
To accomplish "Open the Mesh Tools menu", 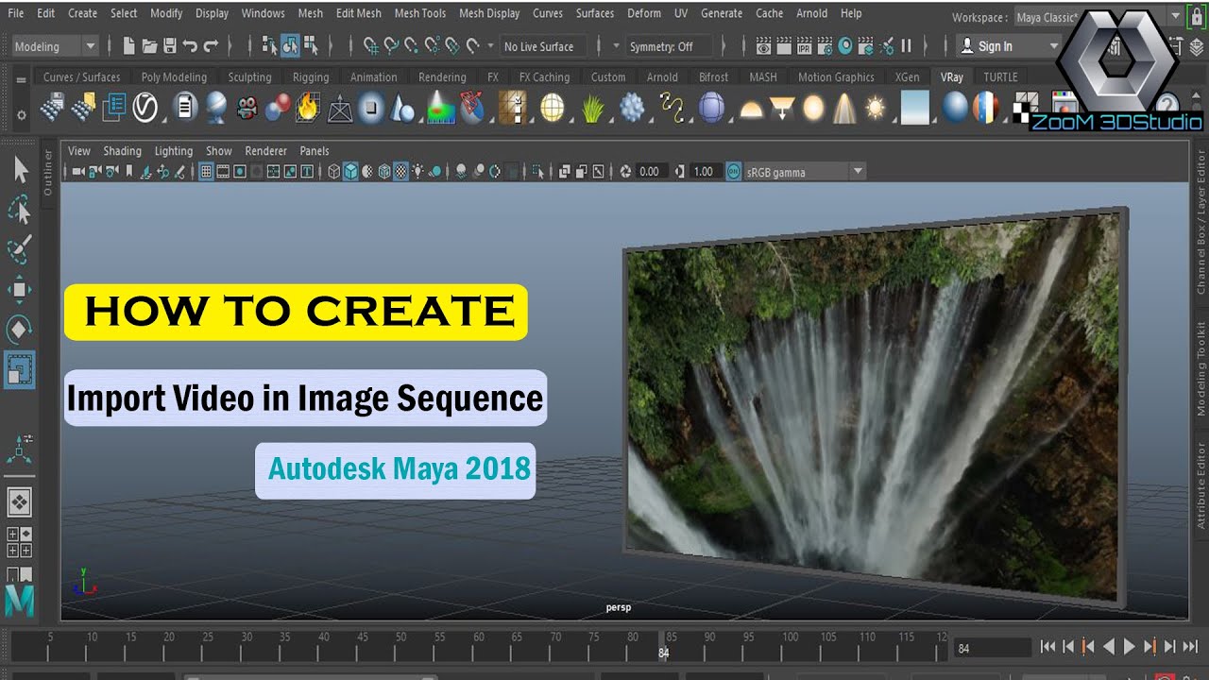I will pos(420,13).
